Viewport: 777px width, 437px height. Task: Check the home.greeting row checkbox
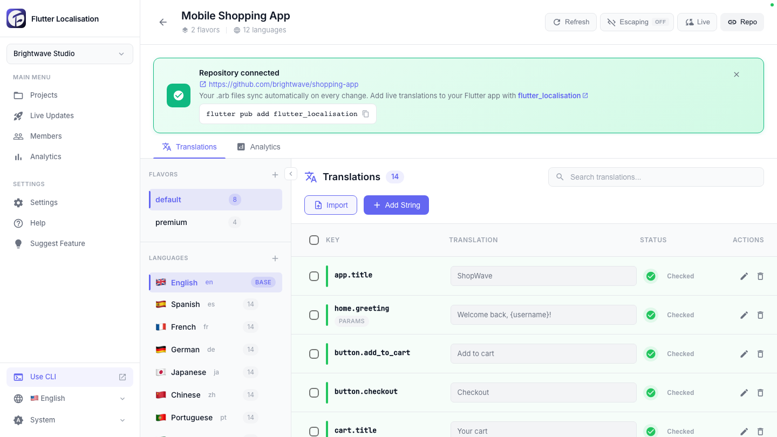[314, 315]
